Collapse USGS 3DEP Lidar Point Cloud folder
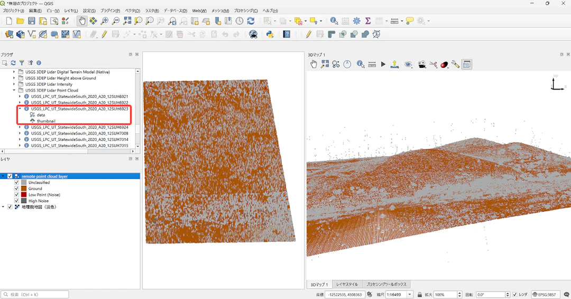The height and width of the screenshot is (299, 571). 14,90
